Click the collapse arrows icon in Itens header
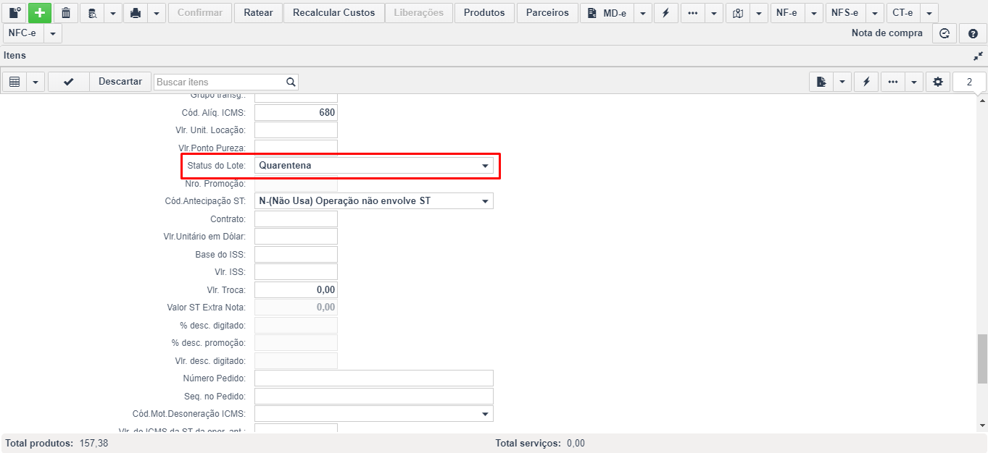The width and height of the screenshot is (988, 453). click(979, 56)
